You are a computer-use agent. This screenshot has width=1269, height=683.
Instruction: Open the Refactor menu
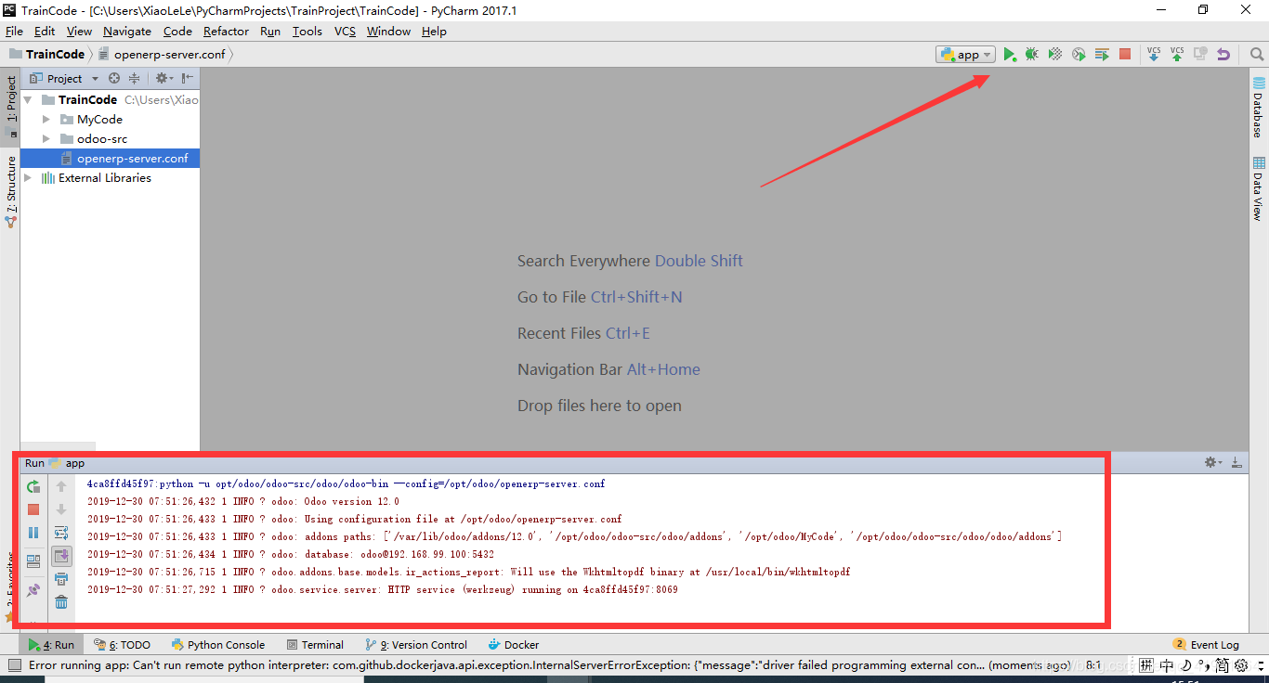226,31
